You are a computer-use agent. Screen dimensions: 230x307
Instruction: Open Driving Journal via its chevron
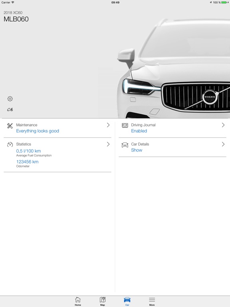(x=223, y=125)
